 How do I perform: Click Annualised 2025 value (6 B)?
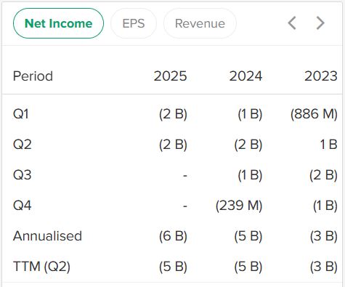click(173, 236)
